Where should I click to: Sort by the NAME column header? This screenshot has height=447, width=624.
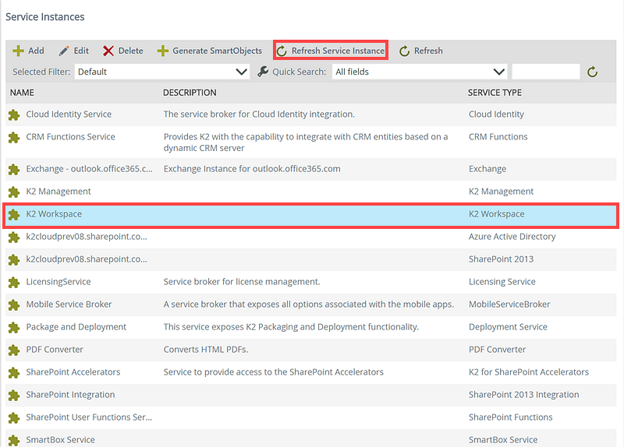[22, 93]
